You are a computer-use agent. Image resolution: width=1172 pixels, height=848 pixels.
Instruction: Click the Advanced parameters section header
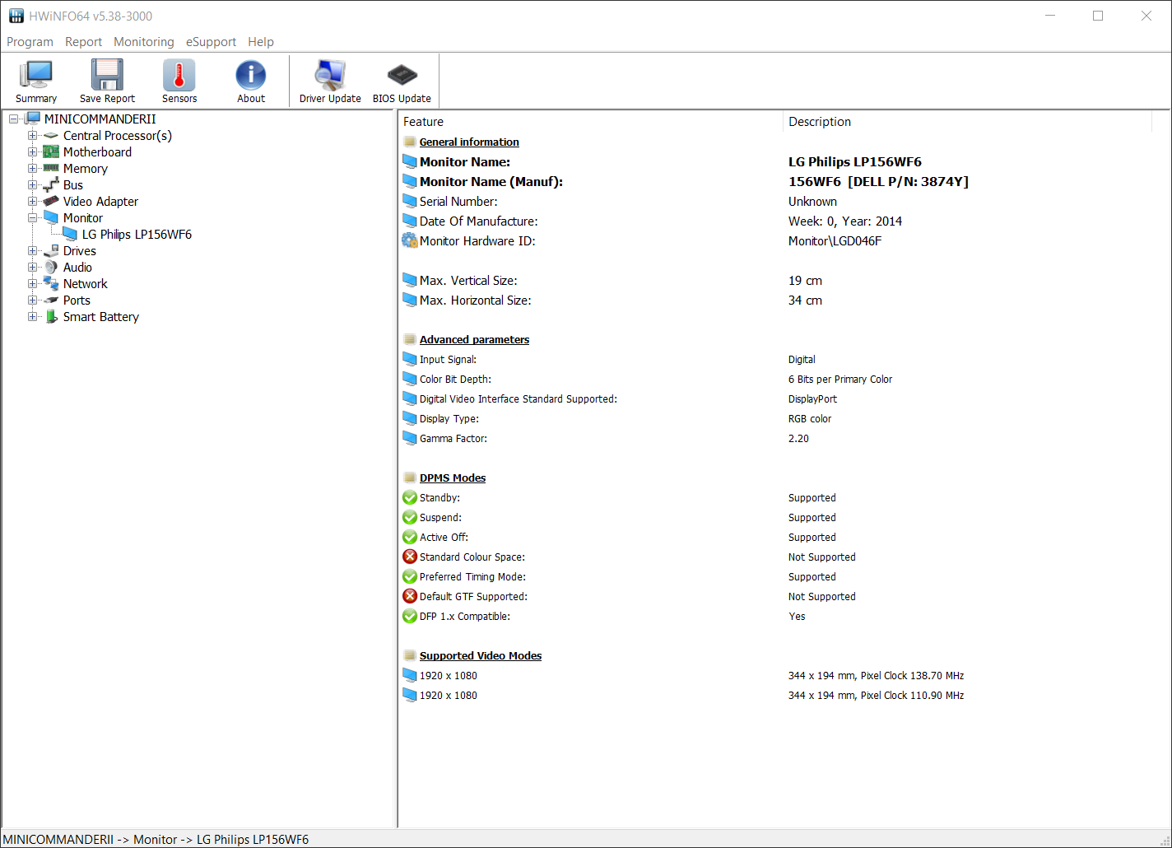pos(474,340)
